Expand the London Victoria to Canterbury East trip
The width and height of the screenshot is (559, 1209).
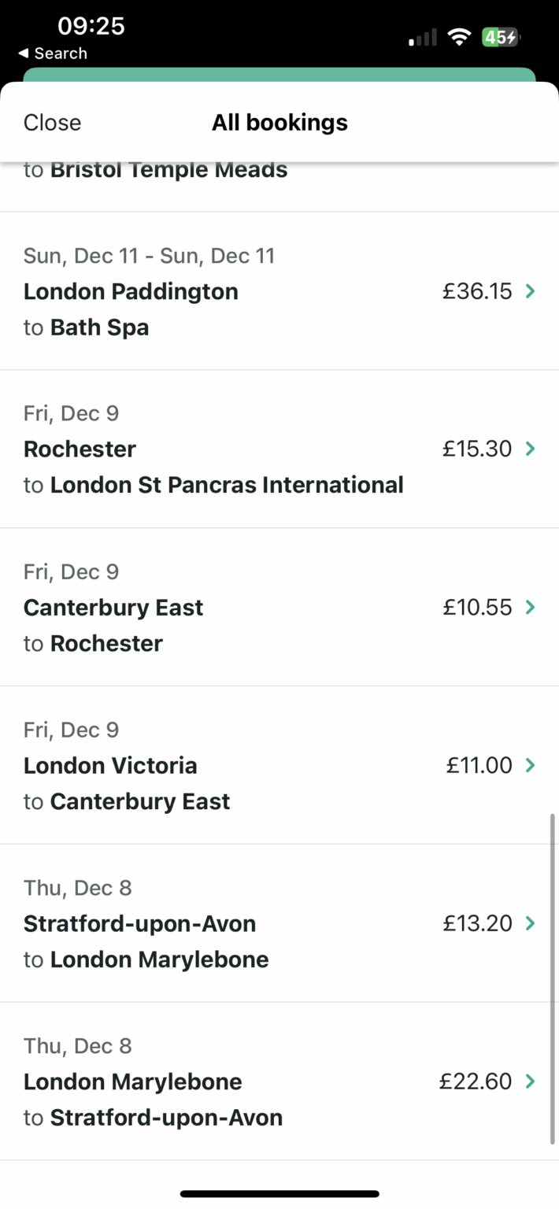[x=279, y=765]
